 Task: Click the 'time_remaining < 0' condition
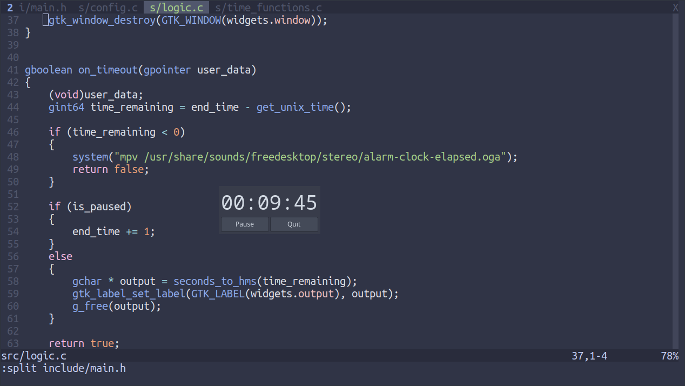click(126, 132)
